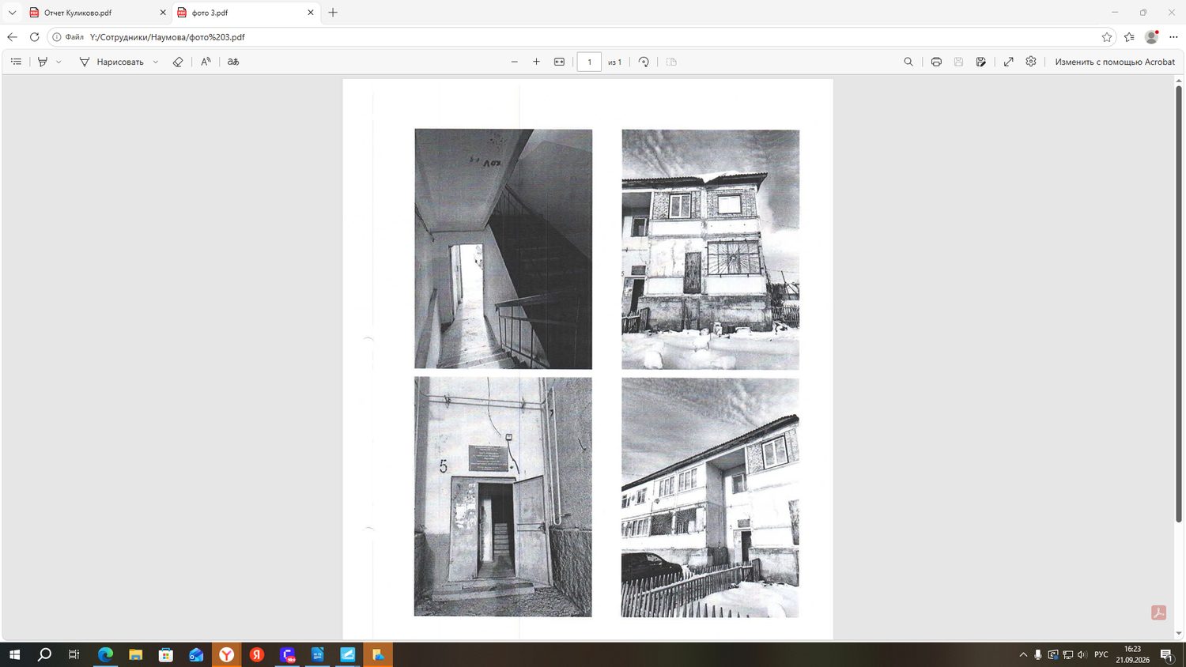Expand the highlight color dropdown arrow

pyautogui.click(x=59, y=62)
